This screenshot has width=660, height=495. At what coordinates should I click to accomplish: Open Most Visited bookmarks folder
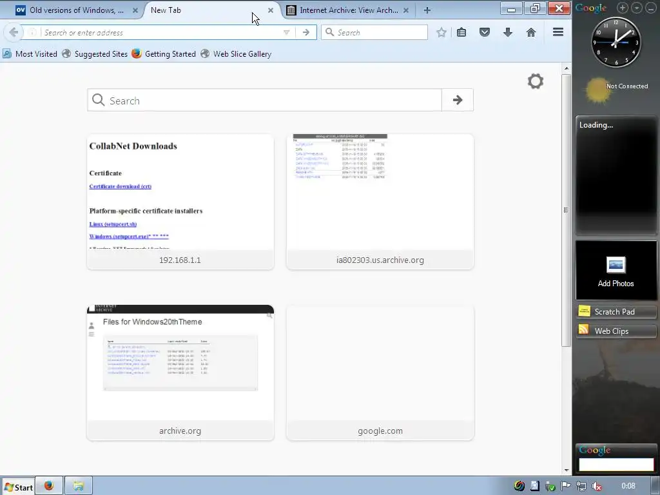point(30,54)
